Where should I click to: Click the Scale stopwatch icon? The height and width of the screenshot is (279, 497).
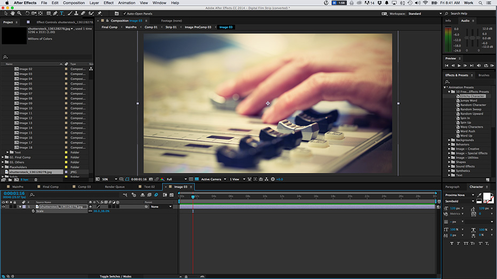click(33, 211)
